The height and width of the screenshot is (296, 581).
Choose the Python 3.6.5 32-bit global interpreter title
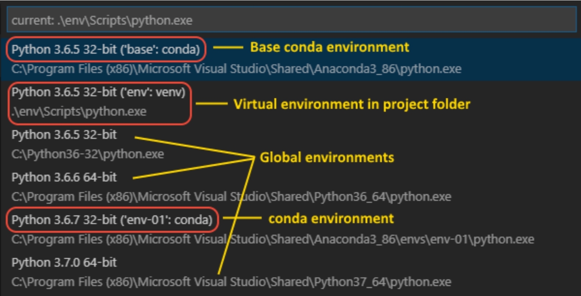(64, 135)
